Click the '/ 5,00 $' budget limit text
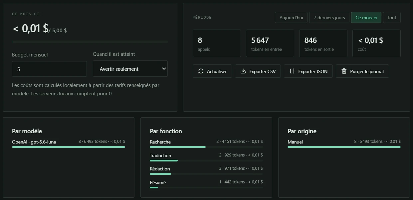The image size is (413, 200). click(x=58, y=30)
